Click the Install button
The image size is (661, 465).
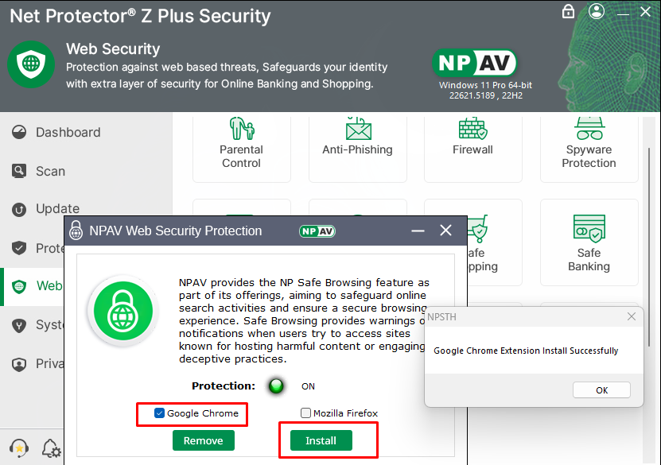click(x=321, y=440)
